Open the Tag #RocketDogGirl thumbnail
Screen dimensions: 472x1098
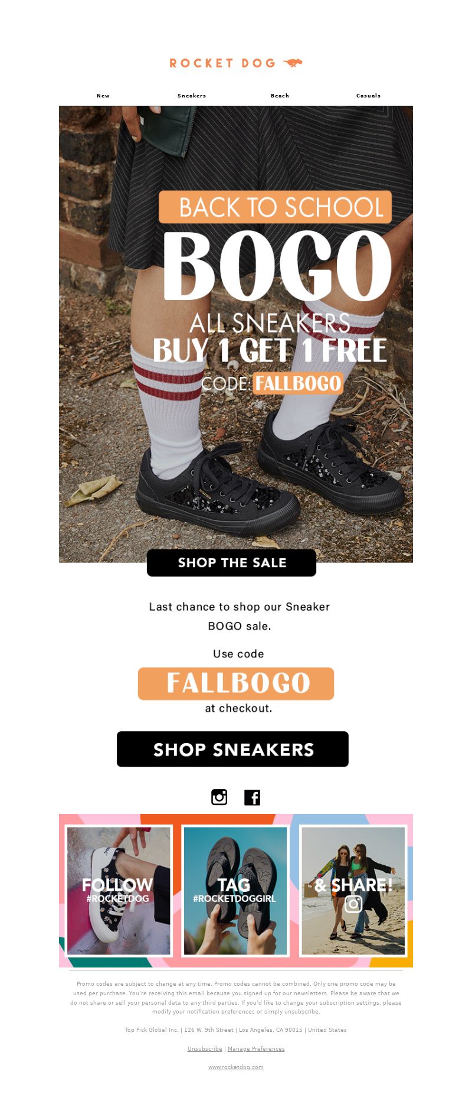pyautogui.click(x=235, y=891)
